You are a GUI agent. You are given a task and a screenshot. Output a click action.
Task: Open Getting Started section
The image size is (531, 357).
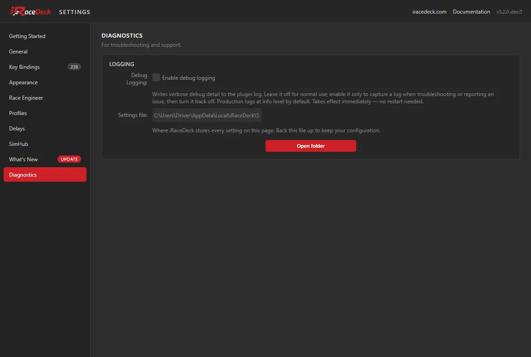point(45,36)
